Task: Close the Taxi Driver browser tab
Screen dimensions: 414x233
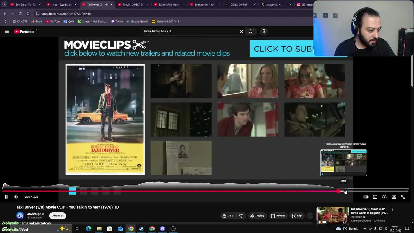Action: tap(112, 5)
